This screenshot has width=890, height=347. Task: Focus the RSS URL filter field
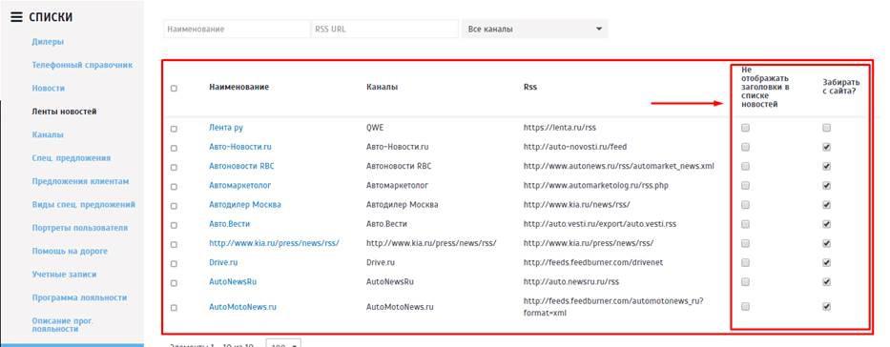(x=384, y=29)
